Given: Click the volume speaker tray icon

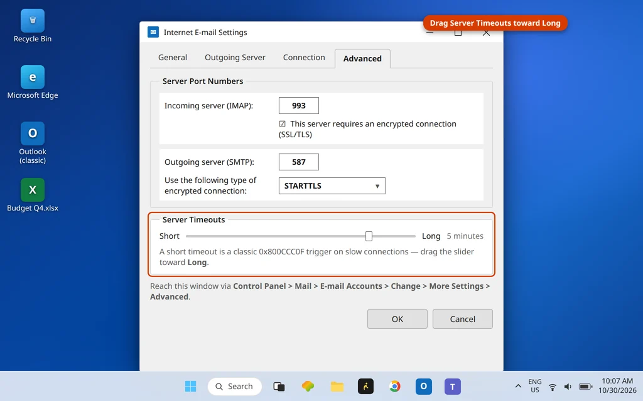Looking at the screenshot, I should pyautogui.click(x=568, y=386).
